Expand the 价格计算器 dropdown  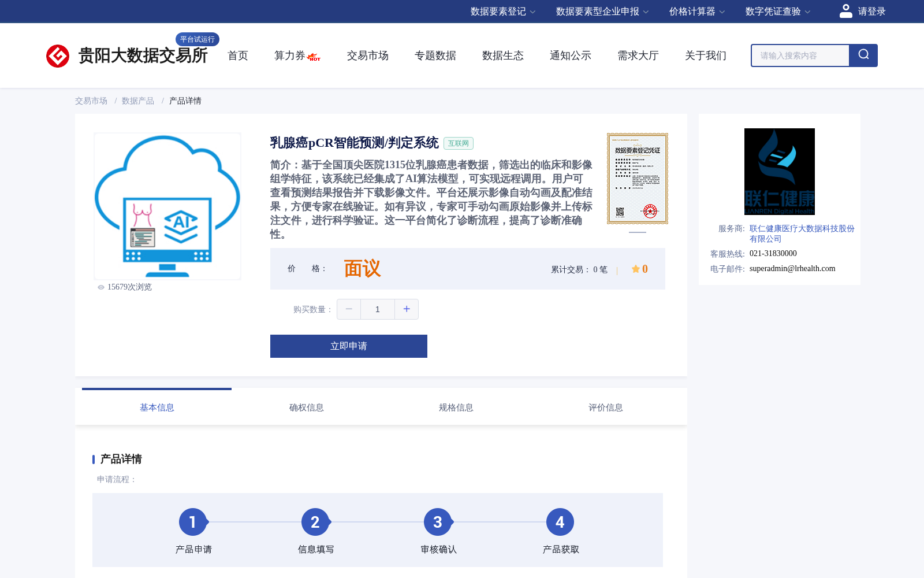[697, 12]
